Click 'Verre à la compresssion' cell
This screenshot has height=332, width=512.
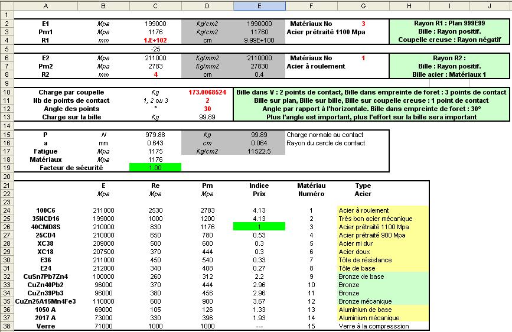pyautogui.click(x=383, y=326)
